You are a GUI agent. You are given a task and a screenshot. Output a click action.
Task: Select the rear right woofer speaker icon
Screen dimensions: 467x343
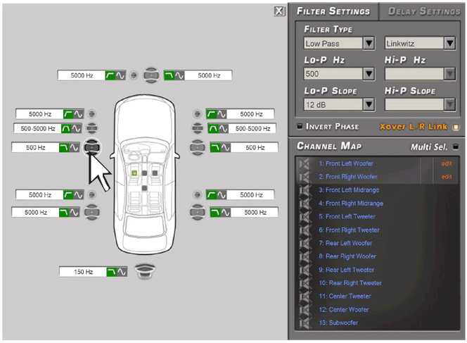tap(198, 212)
